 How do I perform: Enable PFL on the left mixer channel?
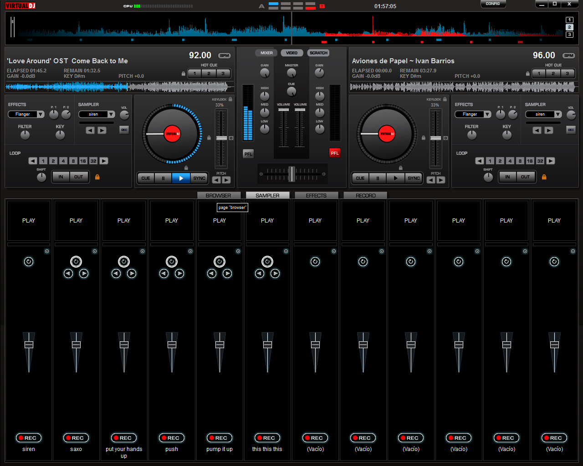pyautogui.click(x=248, y=154)
